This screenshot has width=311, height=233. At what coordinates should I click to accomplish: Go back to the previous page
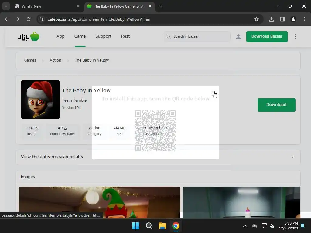(x=7, y=19)
